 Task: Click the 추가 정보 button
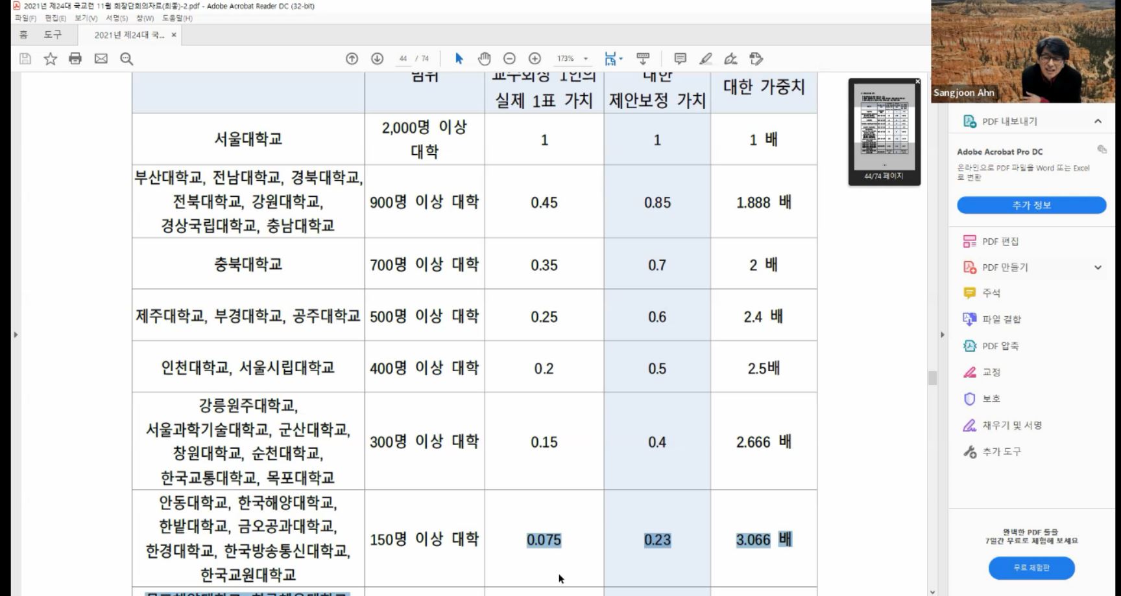tap(1031, 205)
